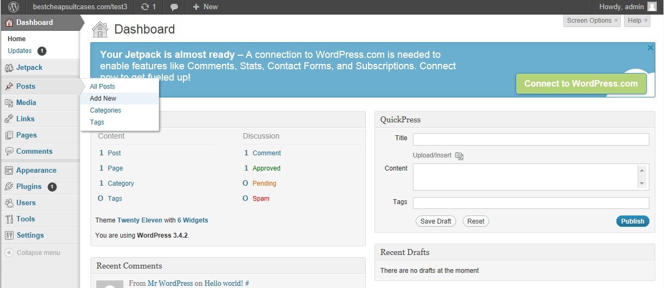Open Mr WordPress commenter link
The image size is (664, 288).
click(170, 283)
